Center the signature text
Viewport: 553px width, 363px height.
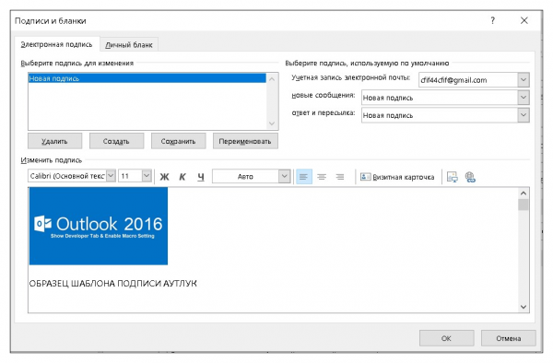tap(322, 177)
